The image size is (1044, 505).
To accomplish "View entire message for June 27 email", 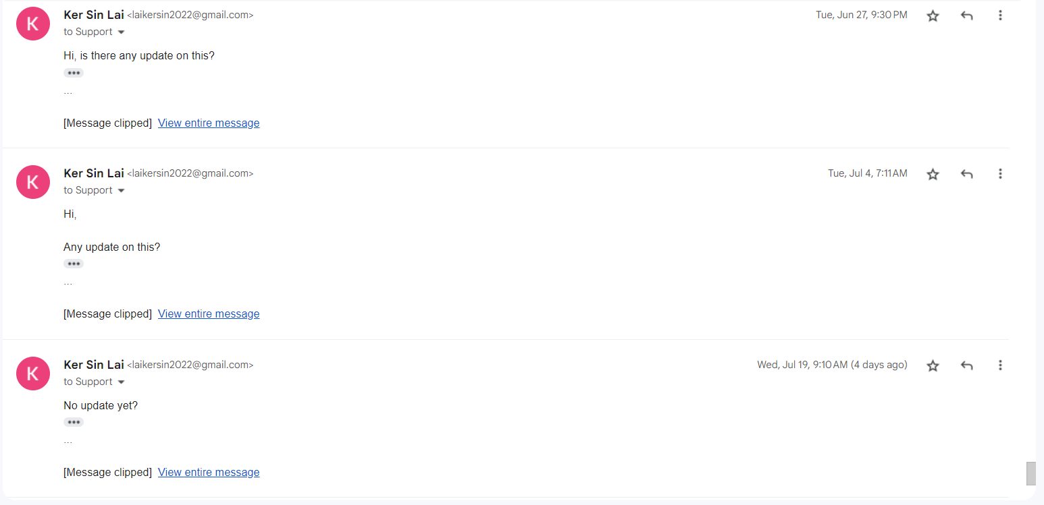I will coord(209,123).
